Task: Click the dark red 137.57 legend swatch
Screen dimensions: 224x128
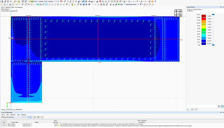Action: (204, 16)
